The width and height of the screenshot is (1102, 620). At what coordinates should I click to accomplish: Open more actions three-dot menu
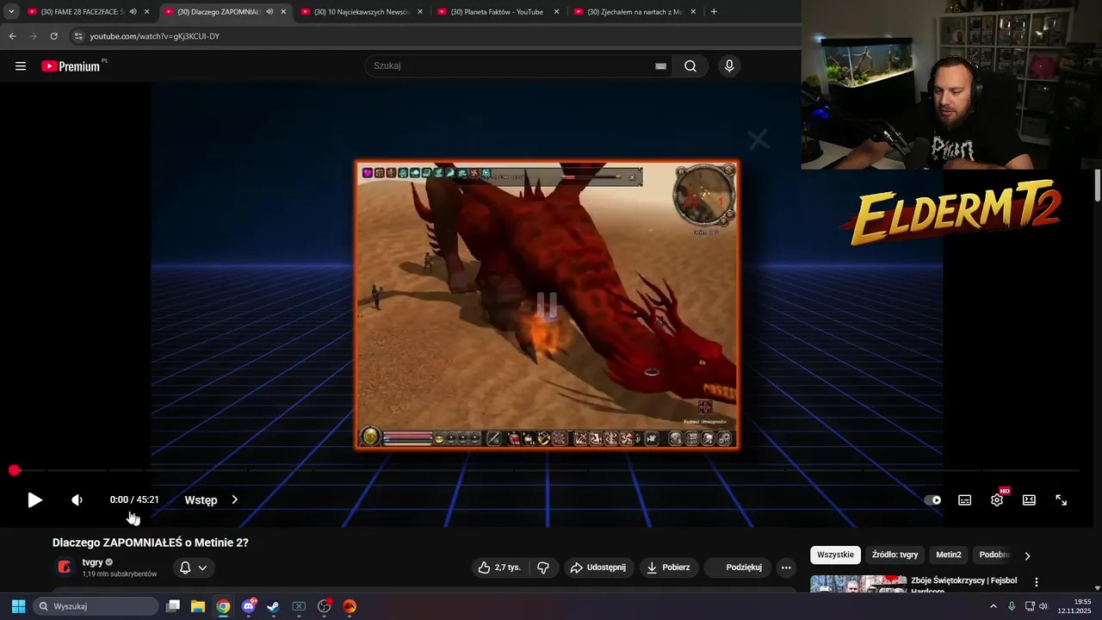(785, 567)
